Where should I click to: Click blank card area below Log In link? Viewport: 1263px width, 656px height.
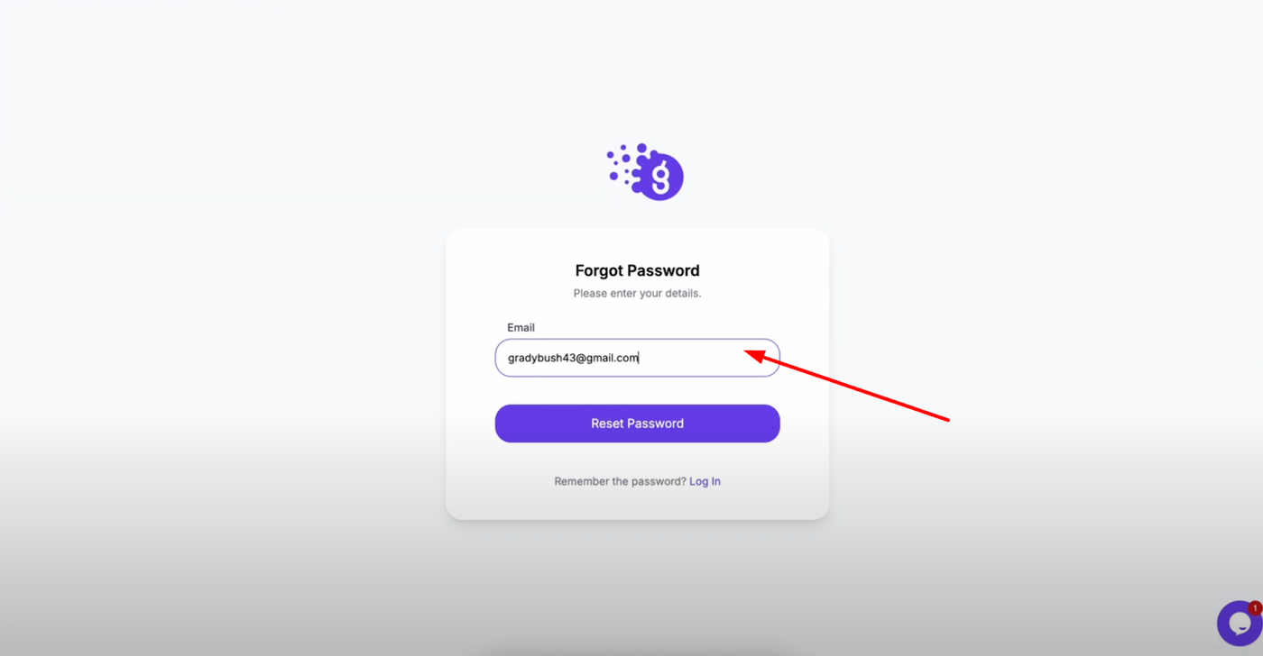pyautogui.click(x=637, y=505)
